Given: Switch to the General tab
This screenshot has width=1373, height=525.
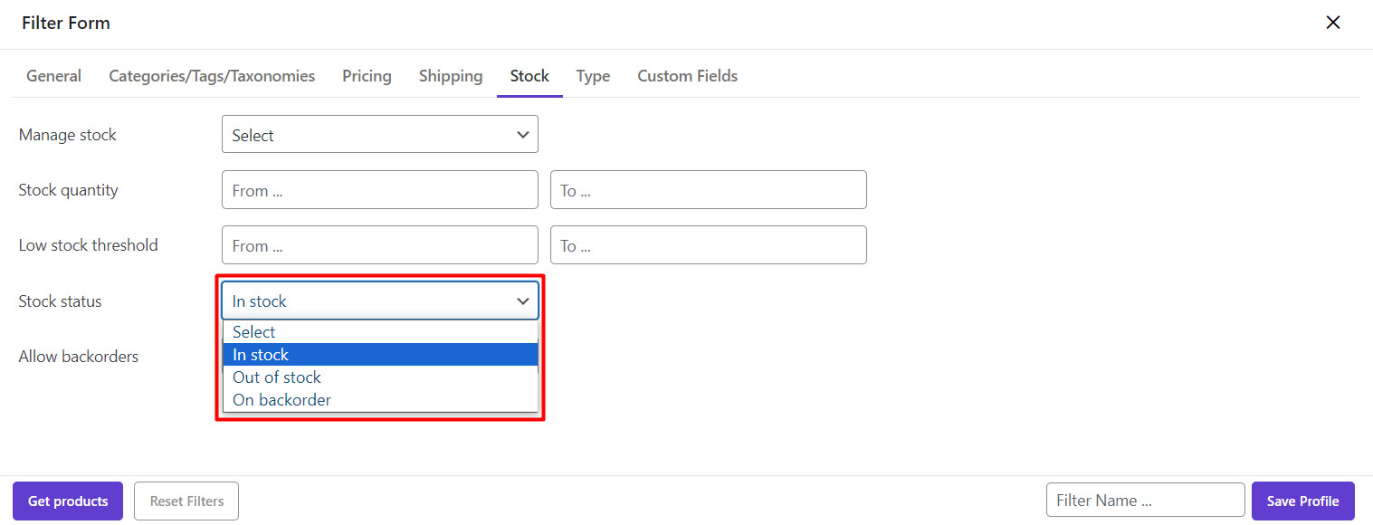Looking at the screenshot, I should coord(53,76).
